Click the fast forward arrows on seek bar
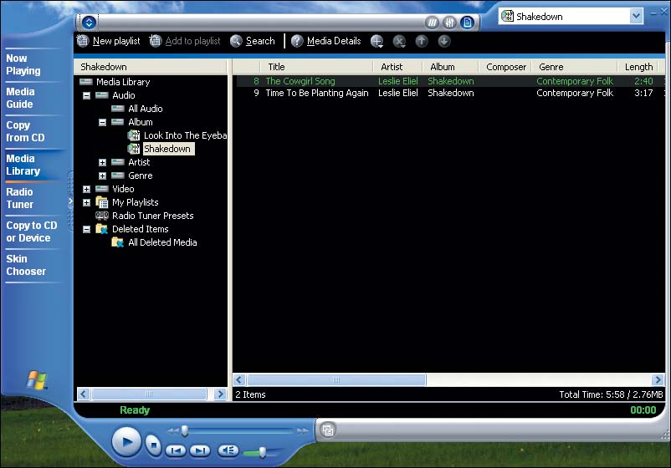Image resolution: width=671 pixels, height=468 pixels. [x=303, y=431]
